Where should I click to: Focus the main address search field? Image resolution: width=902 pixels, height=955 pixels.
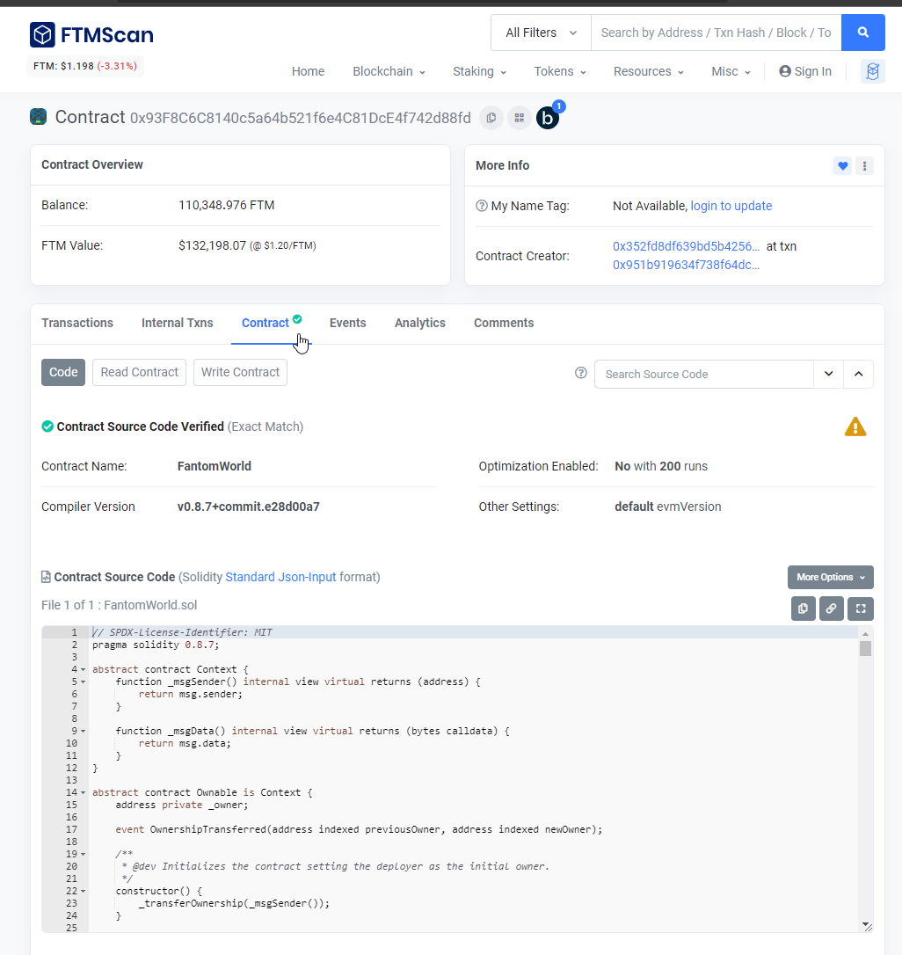pos(716,33)
